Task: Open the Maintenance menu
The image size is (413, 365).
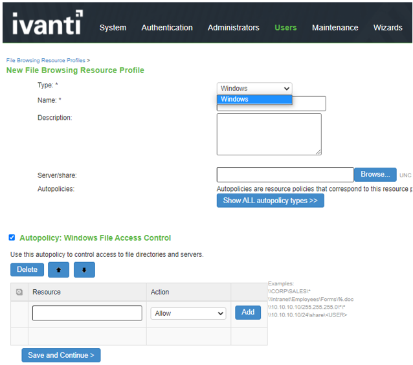Action: (x=335, y=28)
